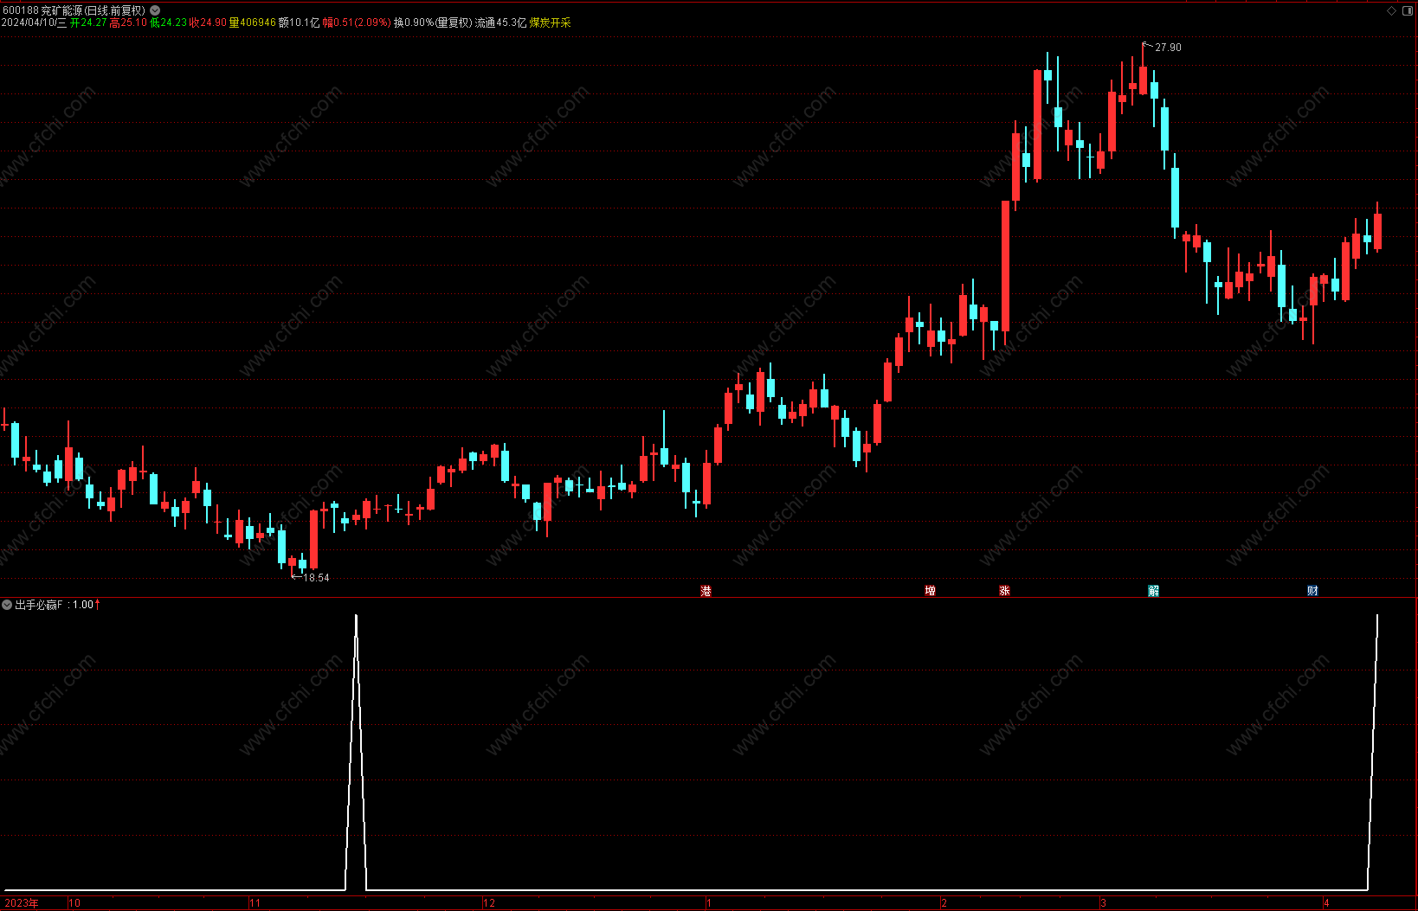Select the 27.90 high price label
This screenshot has width=1418, height=911.
pyautogui.click(x=1168, y=48)
